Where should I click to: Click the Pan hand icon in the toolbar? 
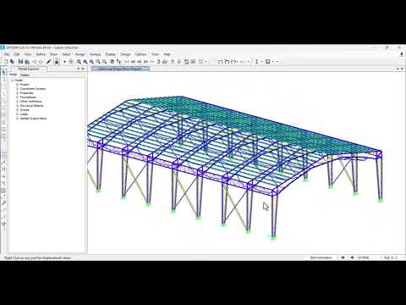[x=112, y=62]
